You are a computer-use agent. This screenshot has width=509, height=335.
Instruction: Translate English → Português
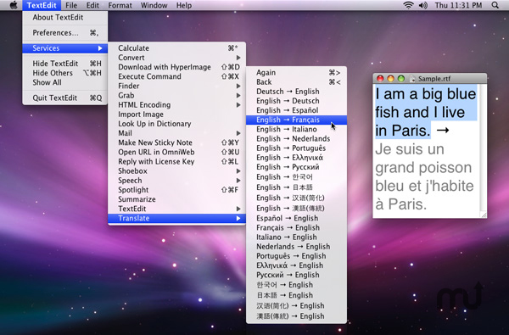pyautogui.click(x=296, y=148)
